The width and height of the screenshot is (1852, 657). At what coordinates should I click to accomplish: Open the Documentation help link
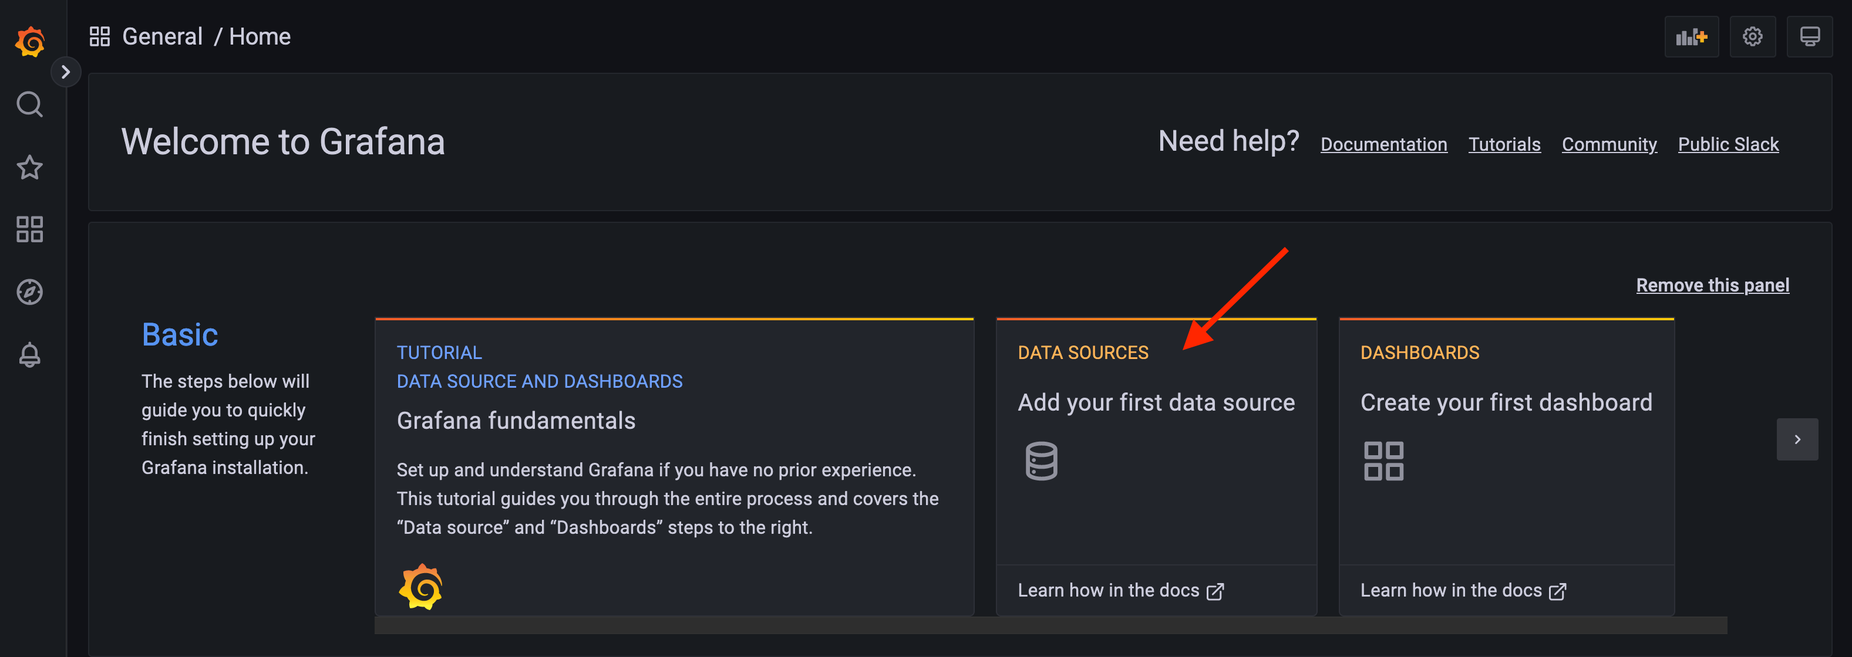point(1383,144)
